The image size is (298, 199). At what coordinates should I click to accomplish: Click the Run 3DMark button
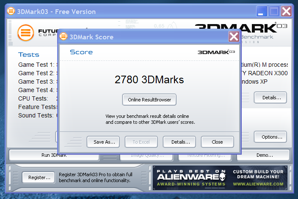tap(54, 155)
